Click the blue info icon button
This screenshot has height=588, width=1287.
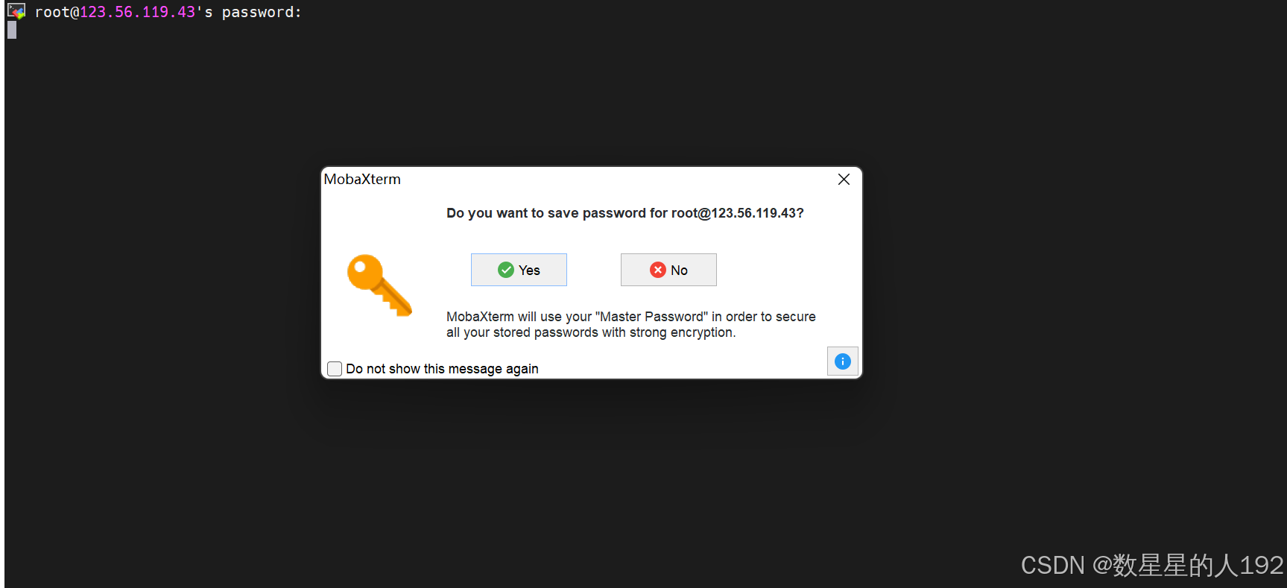click(842, 361)
